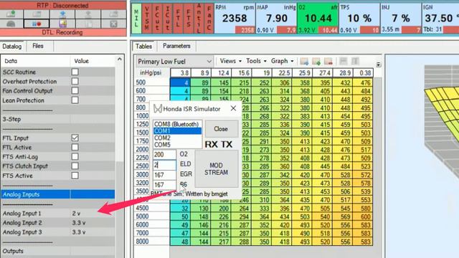Click the purple flash memory icon
The width and height of the screenshot is (459, 258).
pyautogui.click(x=62, y=24)
